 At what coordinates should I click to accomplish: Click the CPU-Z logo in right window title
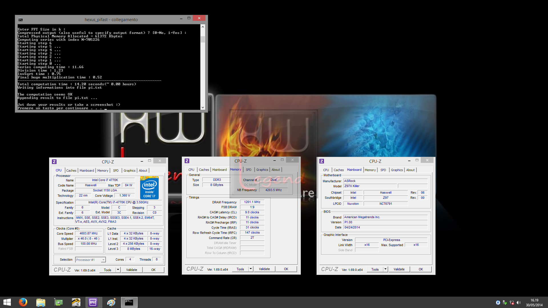pos(322,161)
